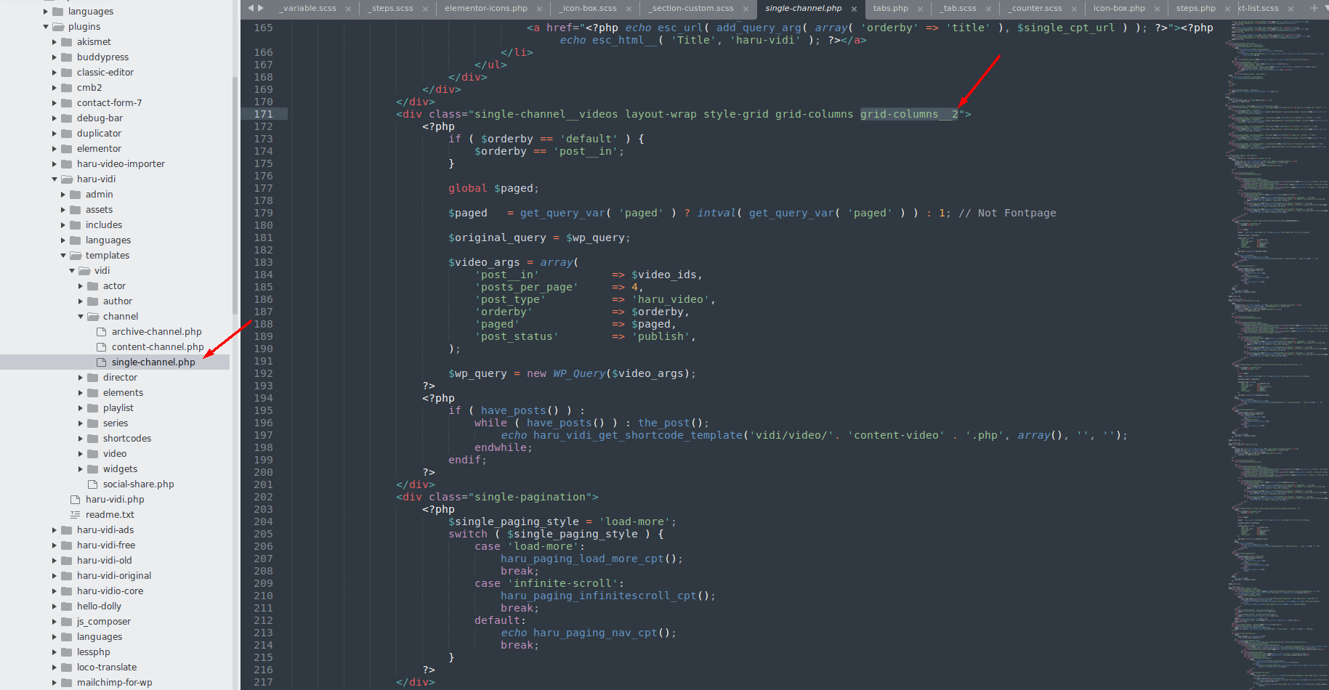
Task: Click the assets folder icon
Action: pos(76,210)
